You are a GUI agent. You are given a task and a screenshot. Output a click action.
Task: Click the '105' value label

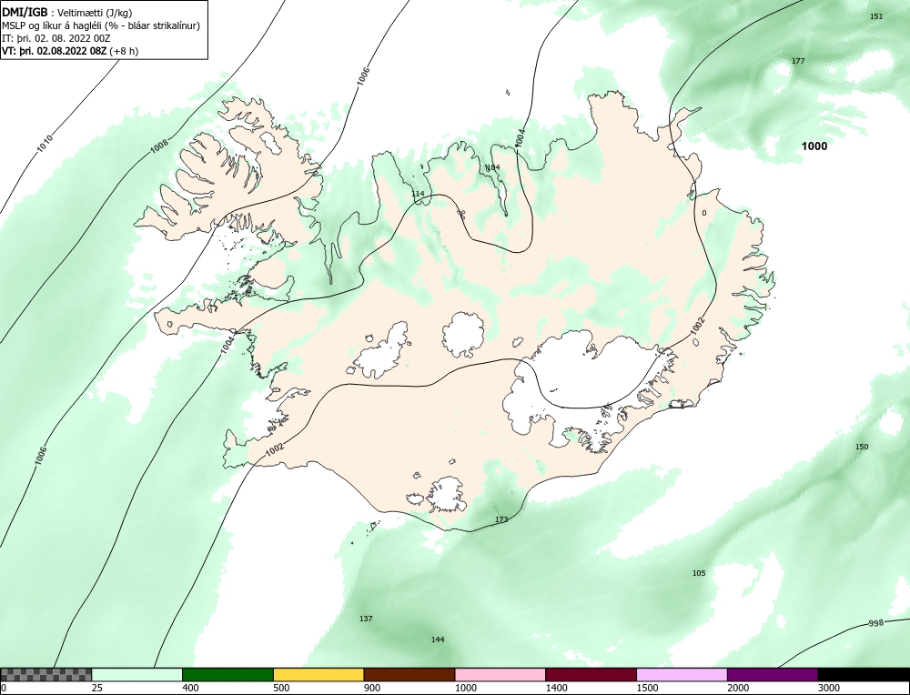point(699,573)
